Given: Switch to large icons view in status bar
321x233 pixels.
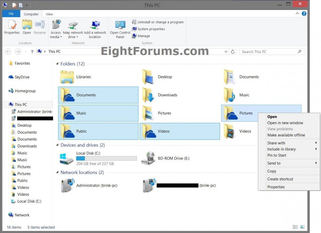Looking at the screenshot, I should pyautogui.click(x=302, y=227).
